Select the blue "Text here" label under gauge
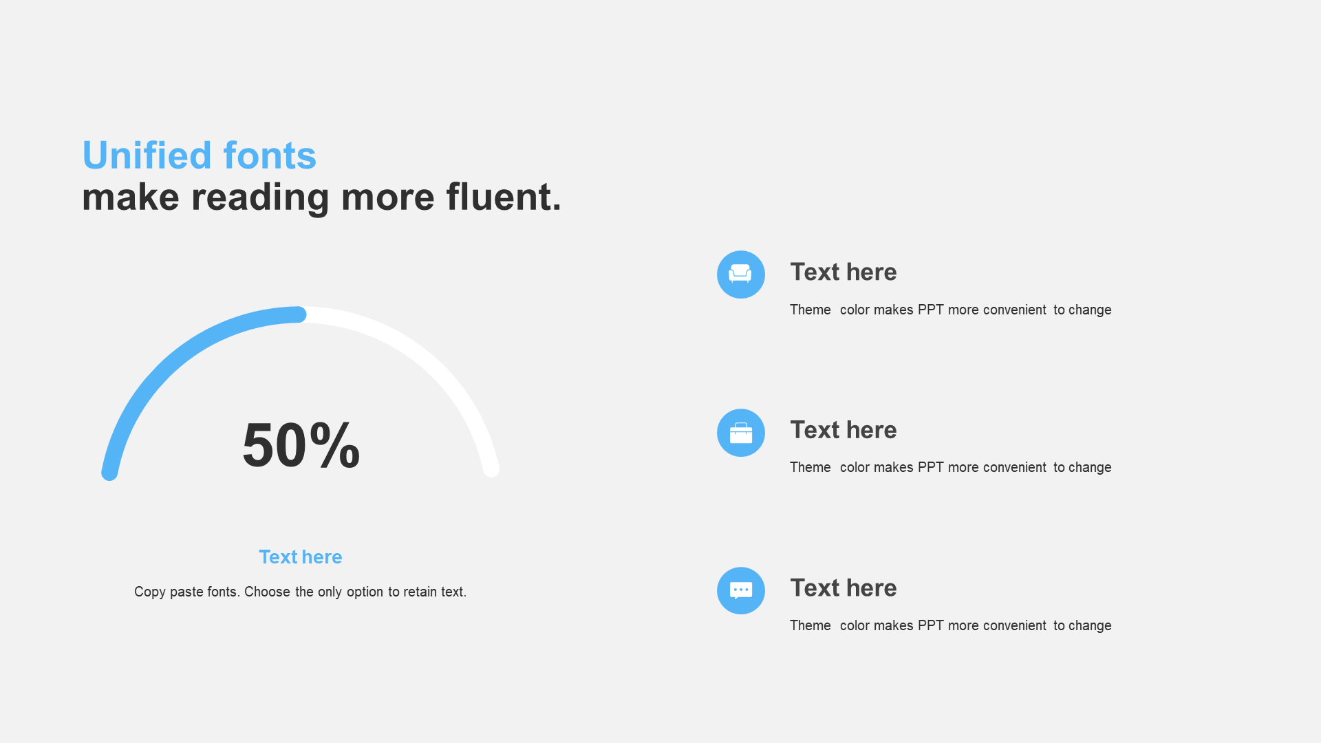1321x743 pixels. (301, 557)
